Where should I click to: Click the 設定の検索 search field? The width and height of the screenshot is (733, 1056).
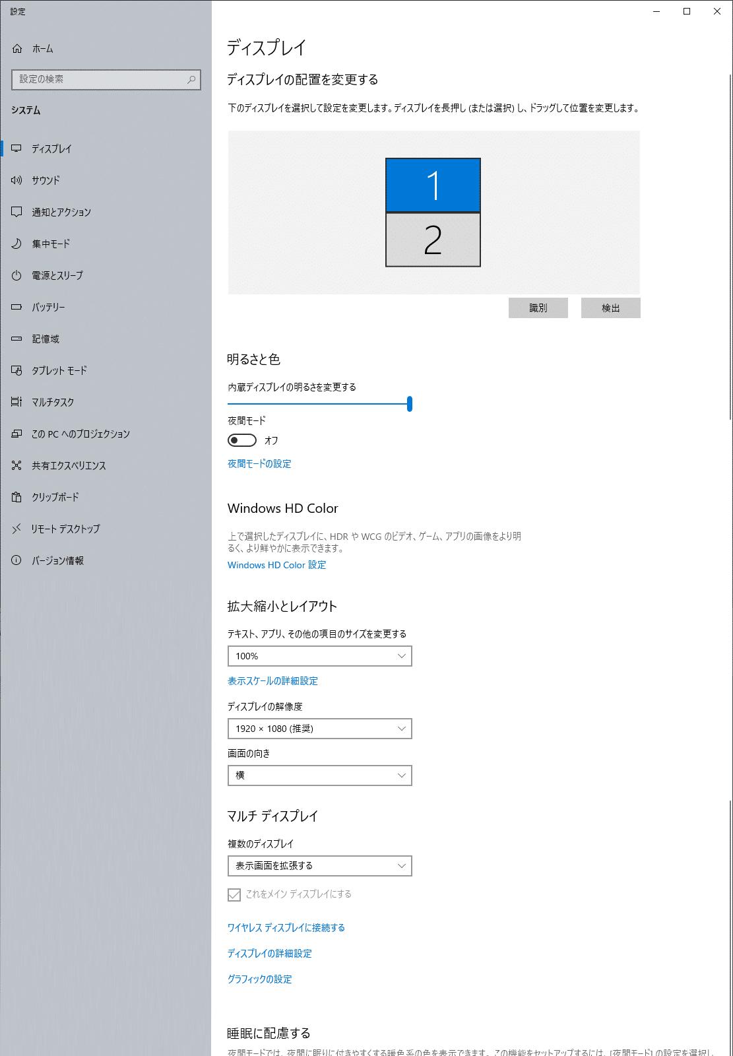(106, 79)
